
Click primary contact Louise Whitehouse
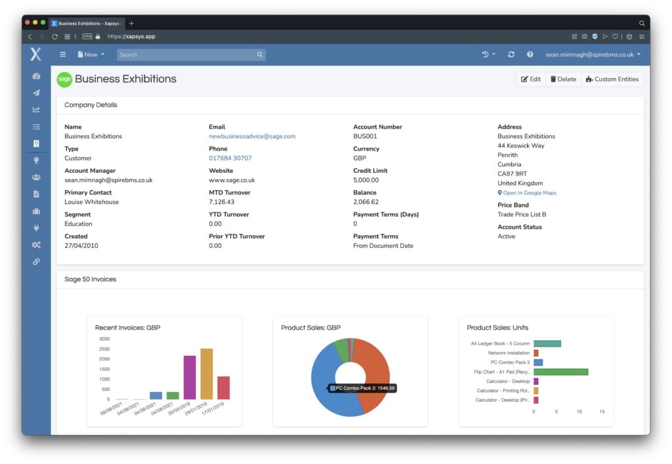pos(92,202)
